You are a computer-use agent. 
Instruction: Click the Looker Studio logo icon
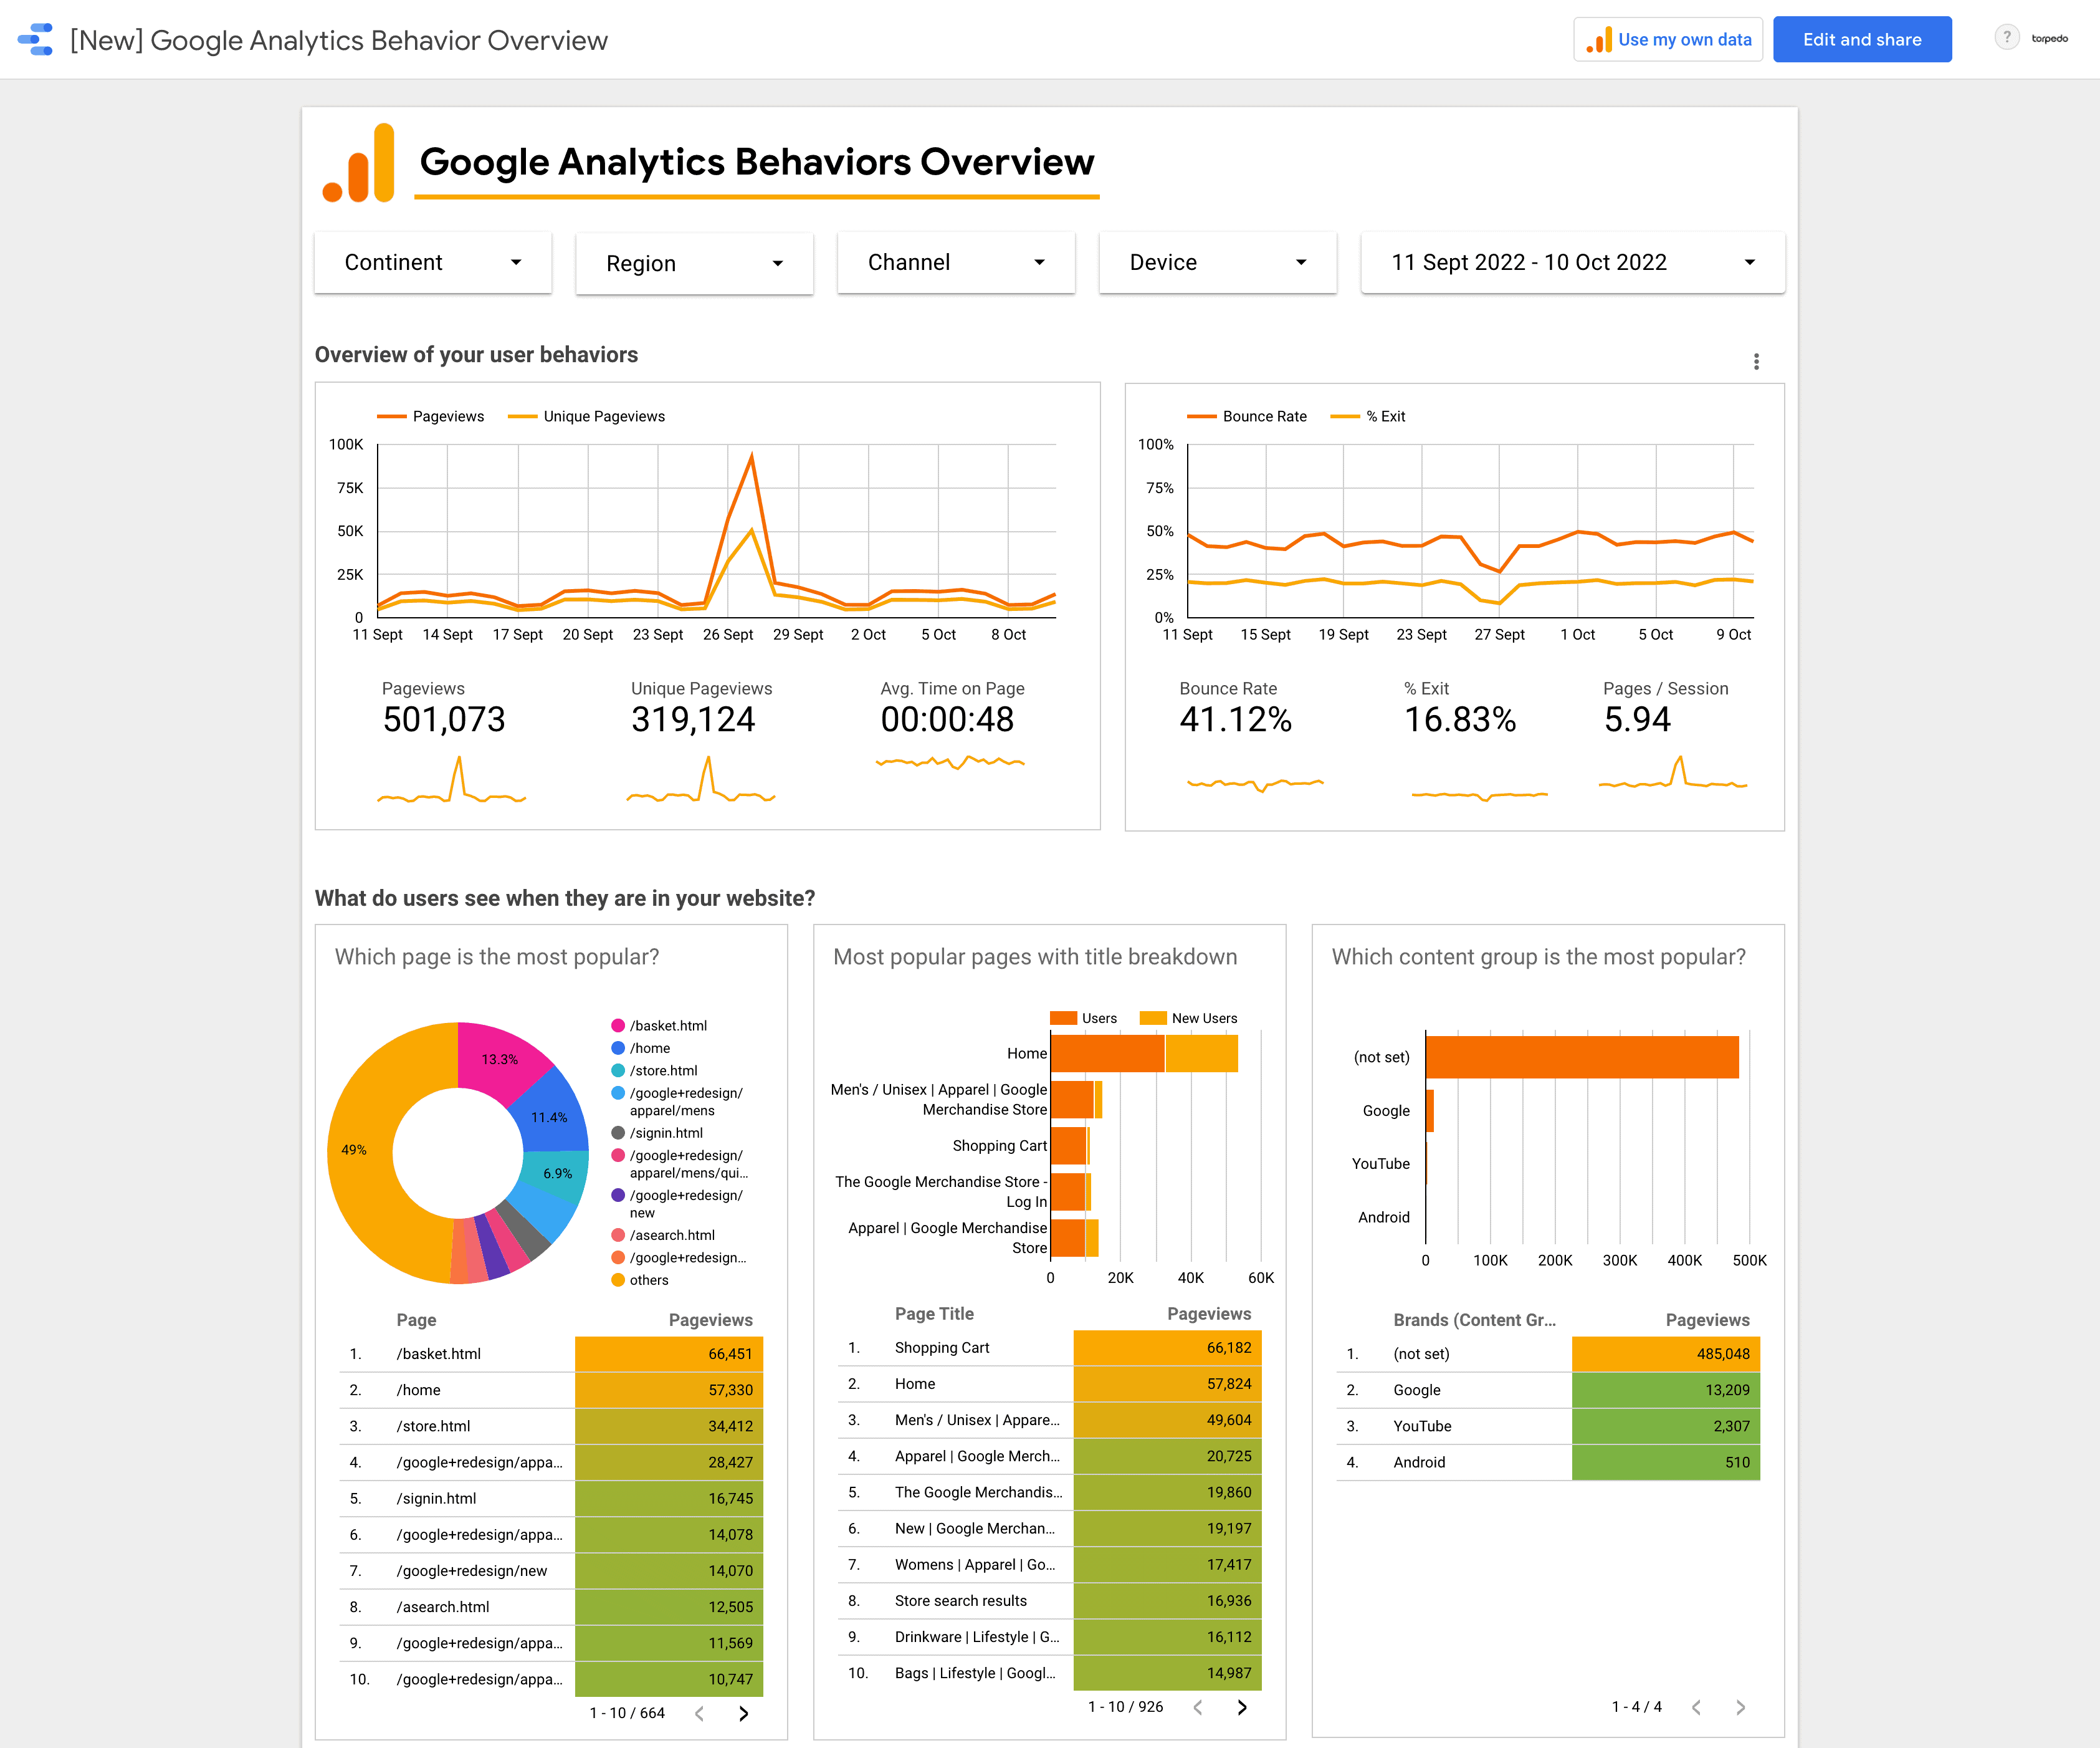pos(36,40)
